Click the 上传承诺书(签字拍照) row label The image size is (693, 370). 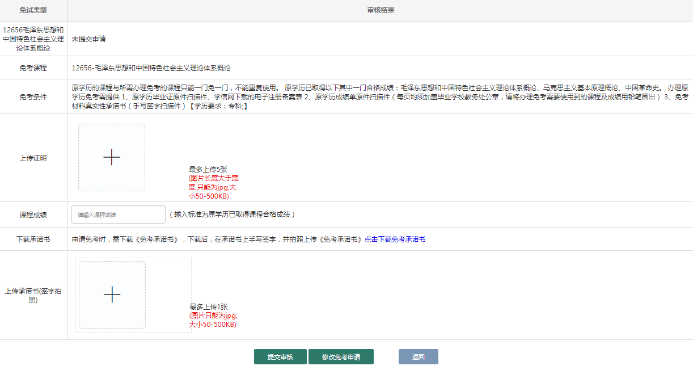33,295
